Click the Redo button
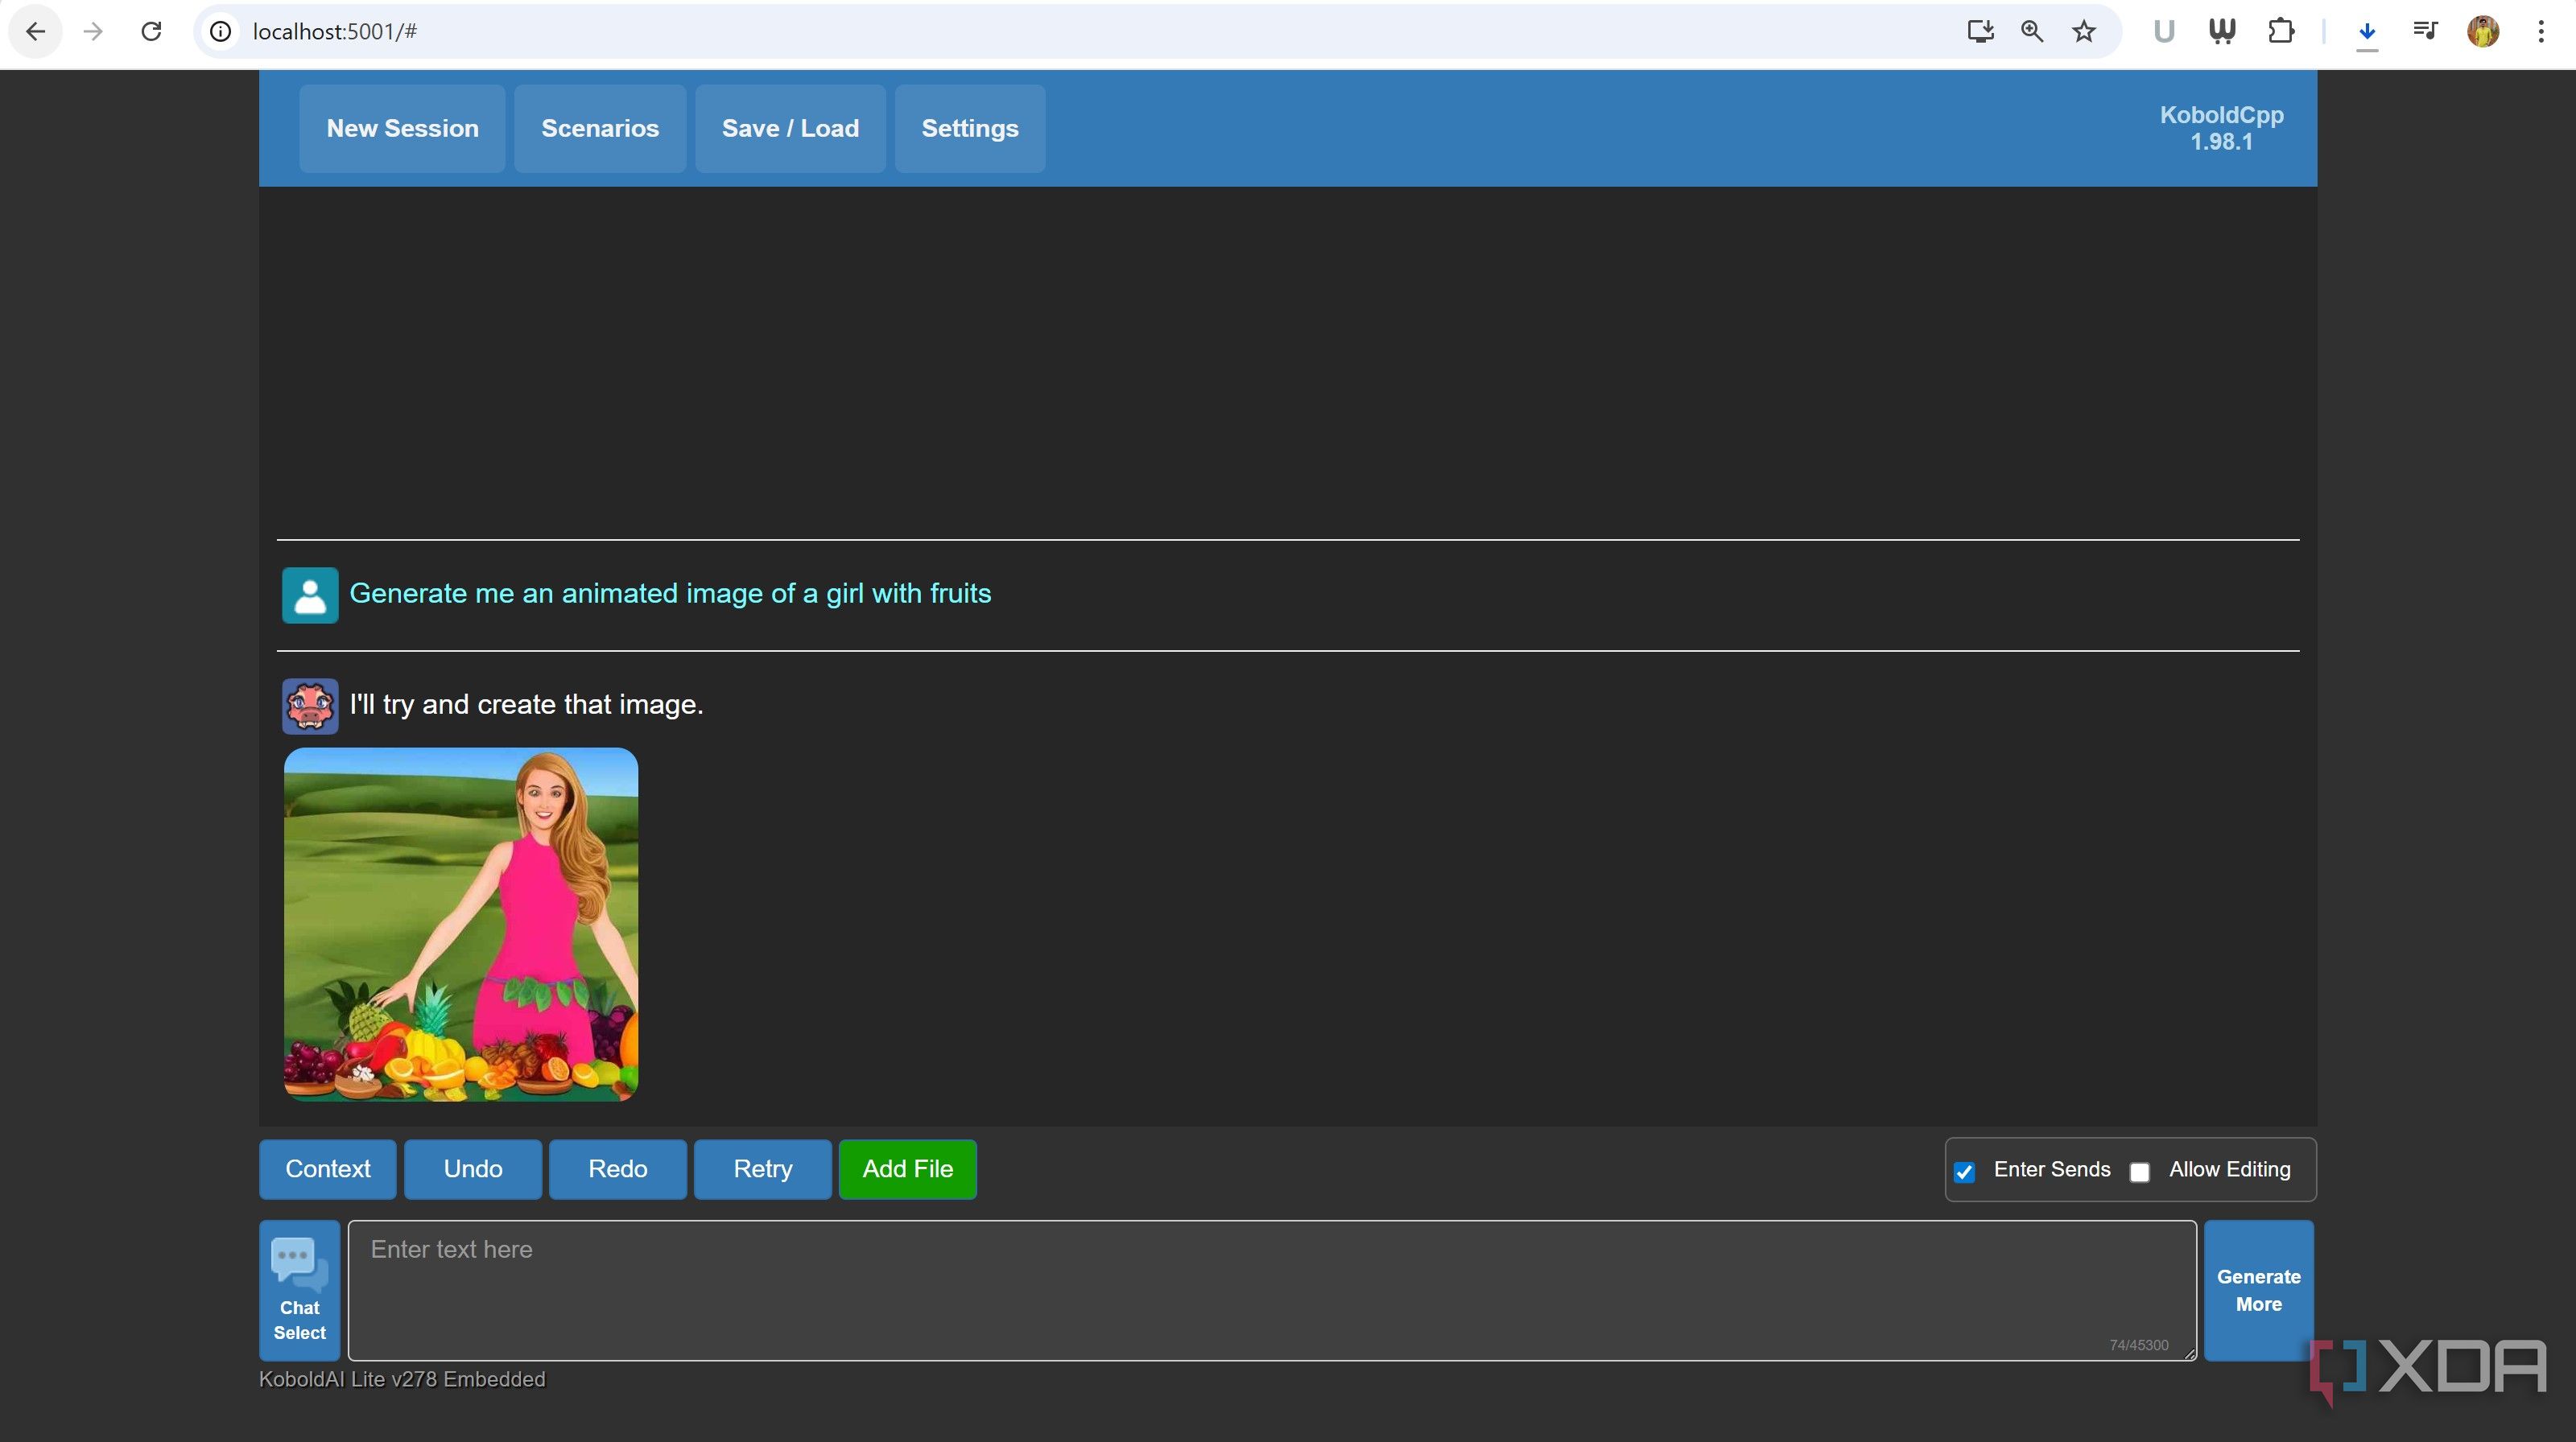The height and width of the screenshot is (1442, 2576). click(618, 1169)
